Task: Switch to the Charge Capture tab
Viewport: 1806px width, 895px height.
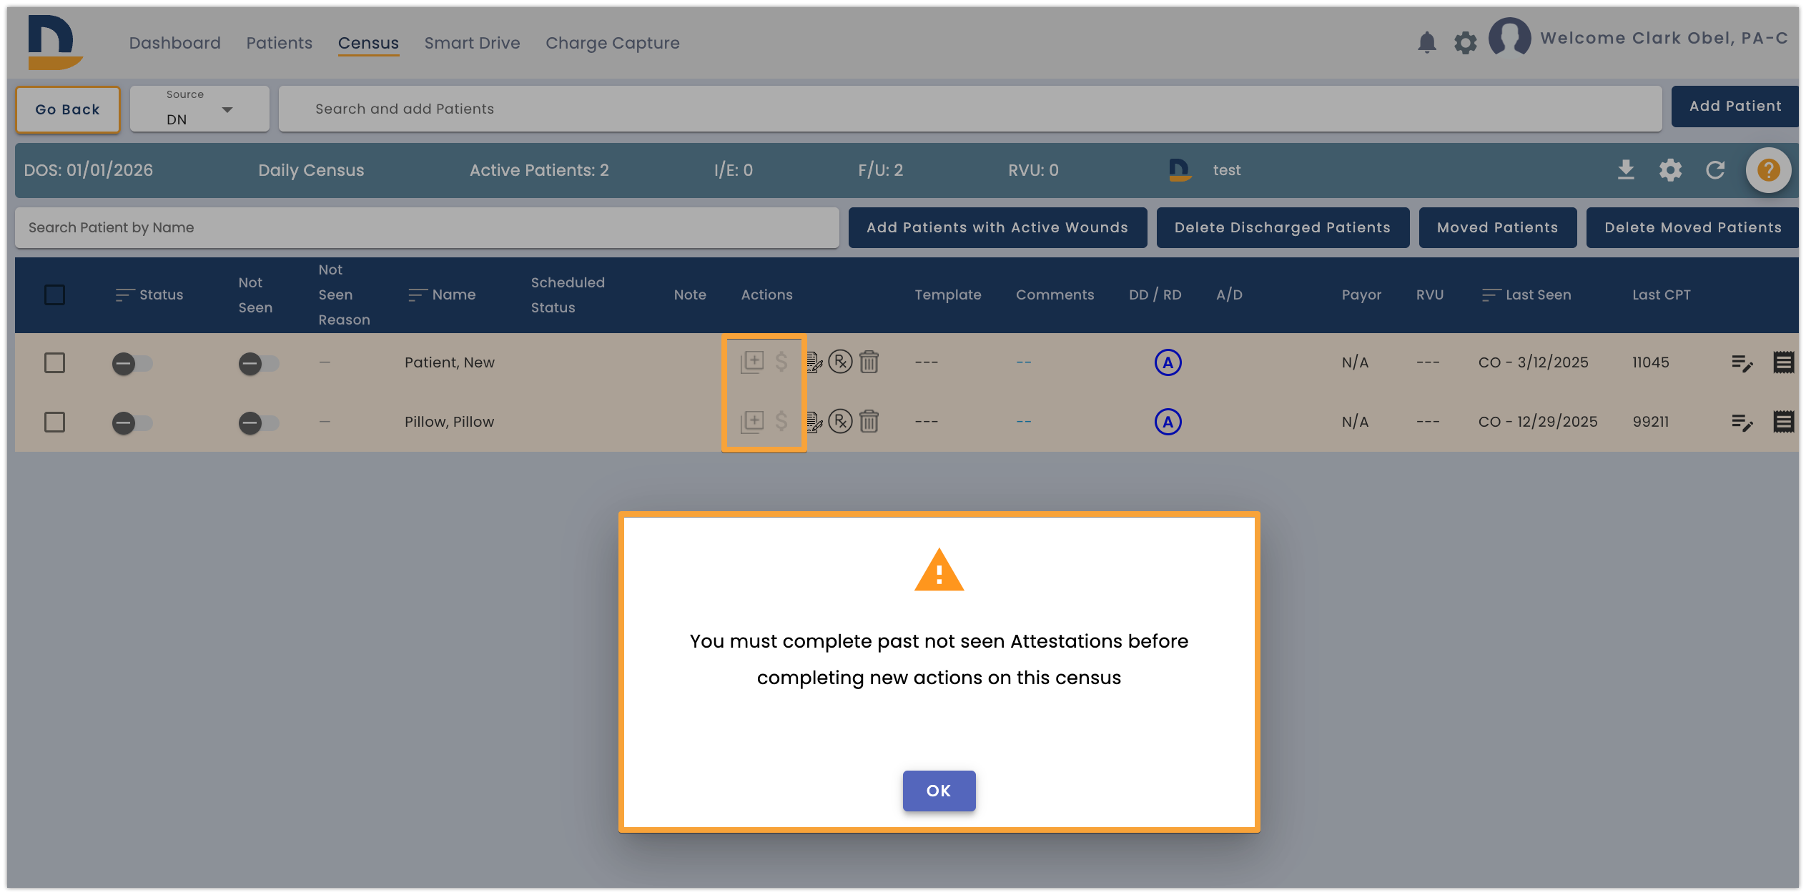Action: coord(613,43)
